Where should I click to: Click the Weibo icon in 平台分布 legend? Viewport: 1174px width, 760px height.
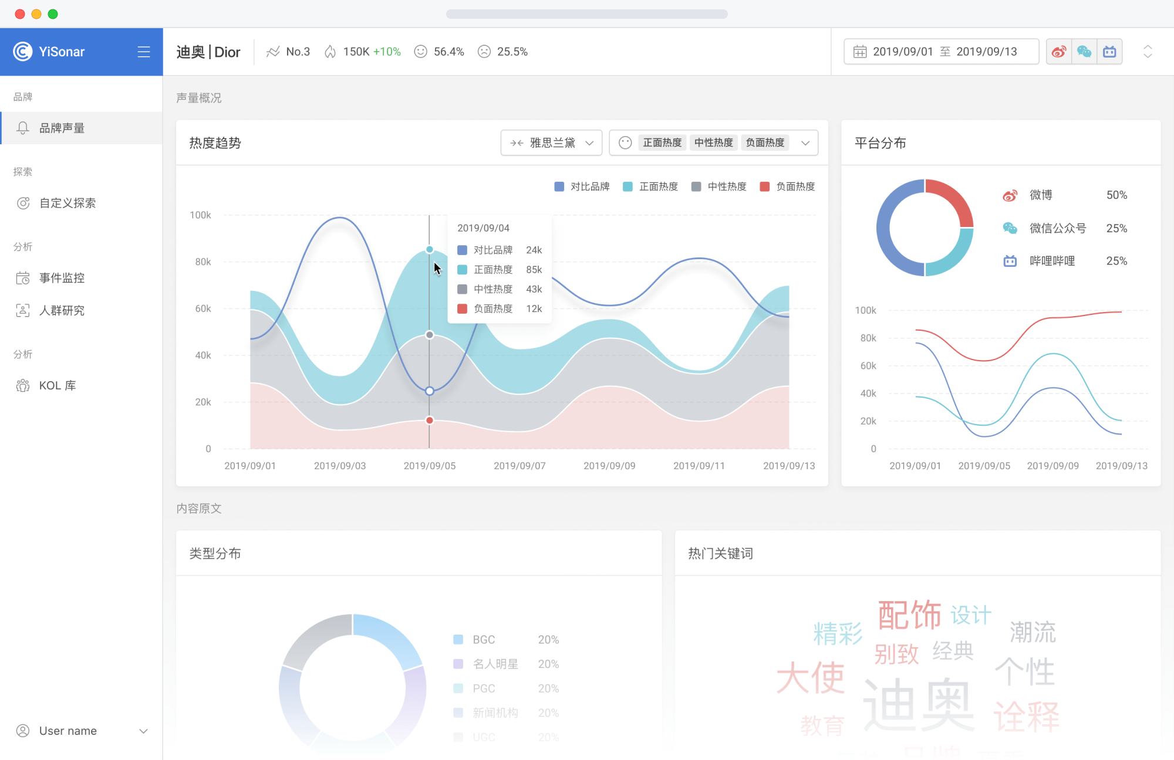1010,195
